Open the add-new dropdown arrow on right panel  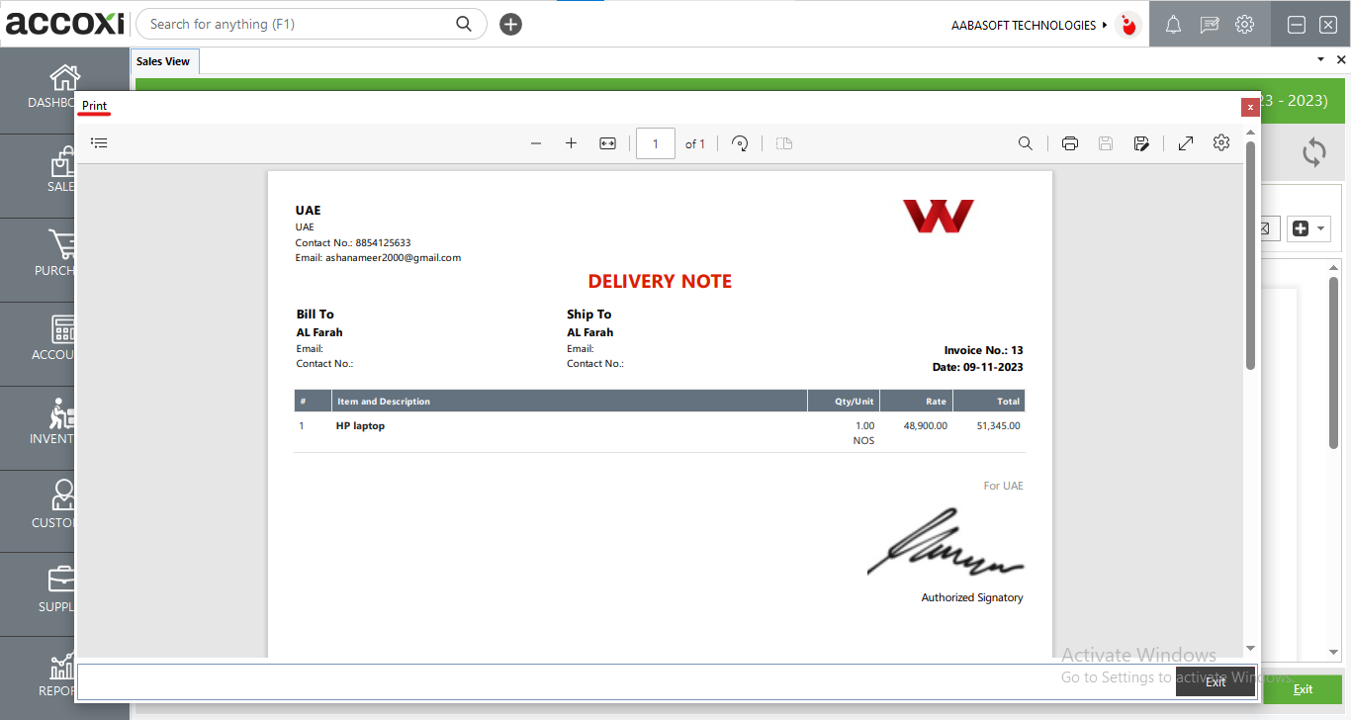pyautogui.click(x=1319, y=228)
